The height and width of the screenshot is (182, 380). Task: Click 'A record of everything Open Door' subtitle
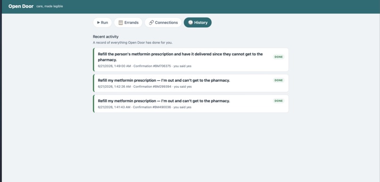[132, 42]
